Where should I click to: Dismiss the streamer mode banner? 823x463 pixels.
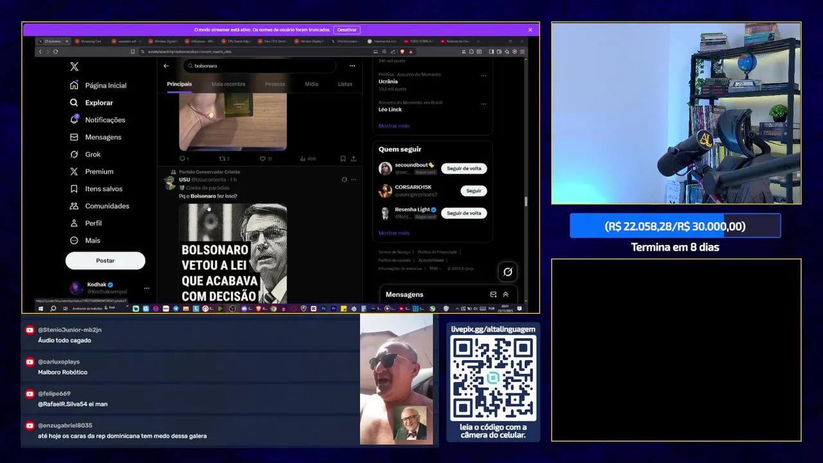pyautogui.click(x=530, y=30)
